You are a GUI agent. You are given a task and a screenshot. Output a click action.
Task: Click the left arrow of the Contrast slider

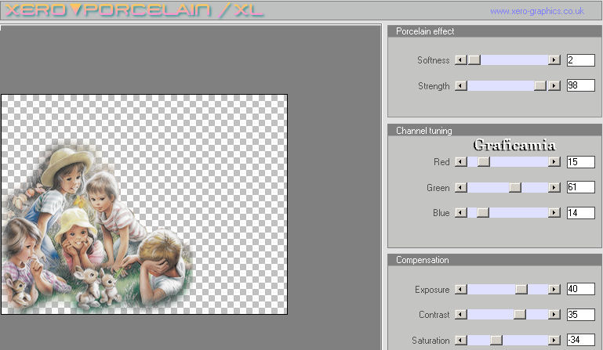click(461, 314)
